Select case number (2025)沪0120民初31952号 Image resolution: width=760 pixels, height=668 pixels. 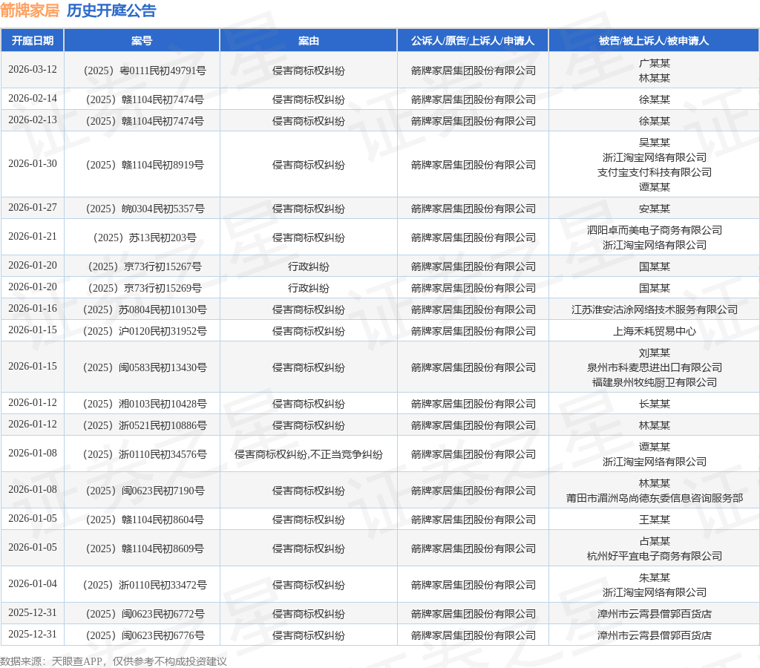point(145,331)
